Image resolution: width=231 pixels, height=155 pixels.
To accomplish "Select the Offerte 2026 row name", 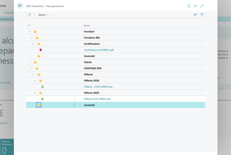I will 92,81.
